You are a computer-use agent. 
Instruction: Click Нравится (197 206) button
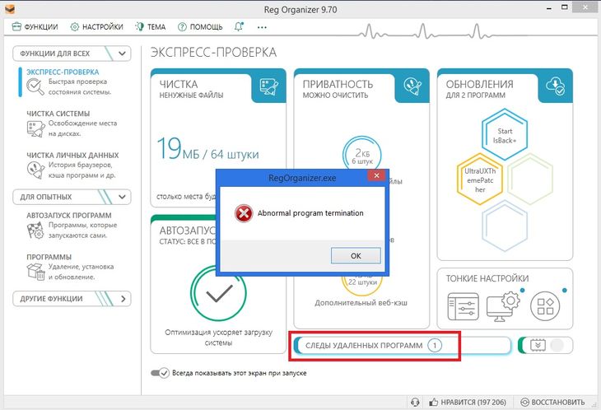coord(468,402)
